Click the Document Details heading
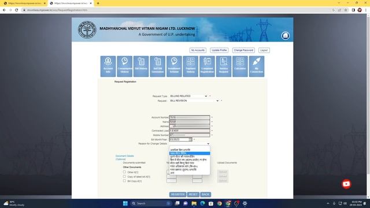370x208 pixels. click(124, 156)
